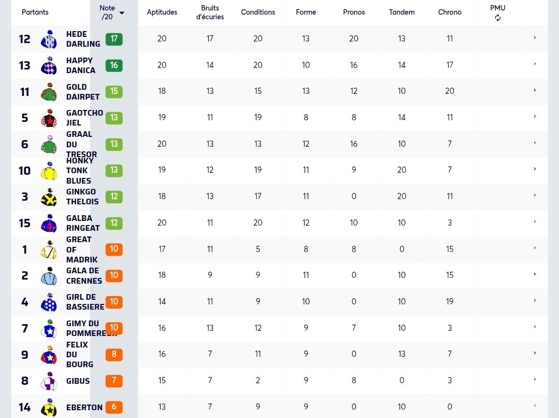Click Honky Tonk Blues' yellow silks icon
The height and width of the screenshot is (418, 559).
pyautogui.click(x=49, y=171)
